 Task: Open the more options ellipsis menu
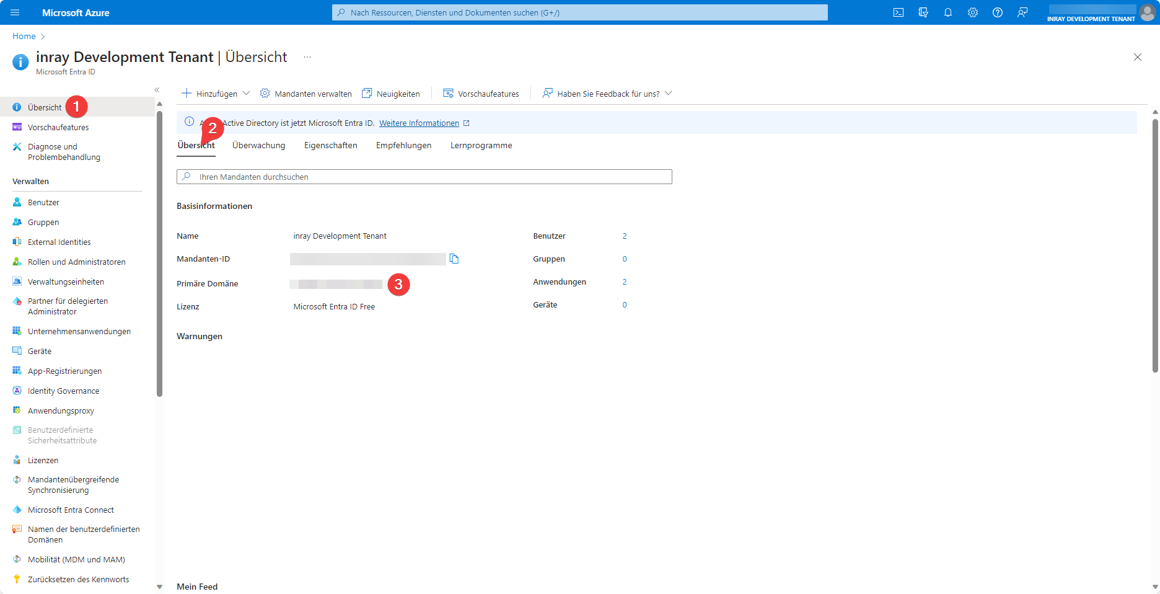(x=307, y=57)
